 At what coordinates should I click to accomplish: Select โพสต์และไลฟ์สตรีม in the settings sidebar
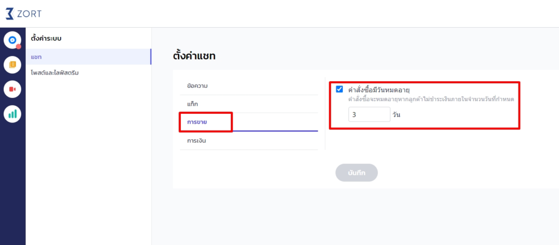(x=55, y=72)
